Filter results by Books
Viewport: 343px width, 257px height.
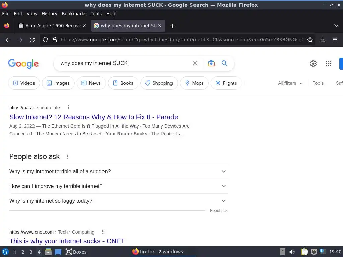(x=123, y=83)
